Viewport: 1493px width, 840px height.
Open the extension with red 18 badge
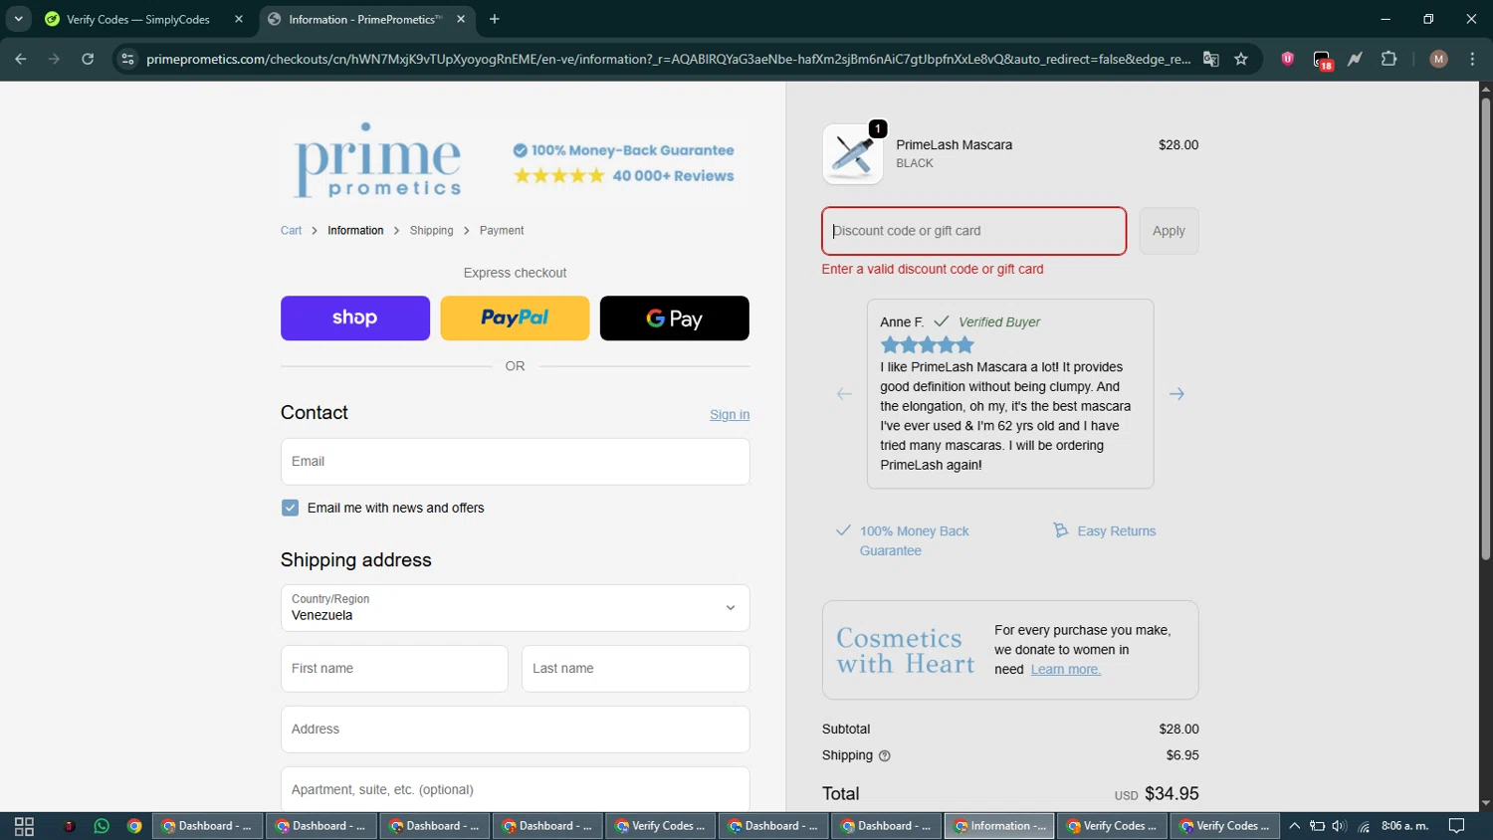pos(1322,60)
